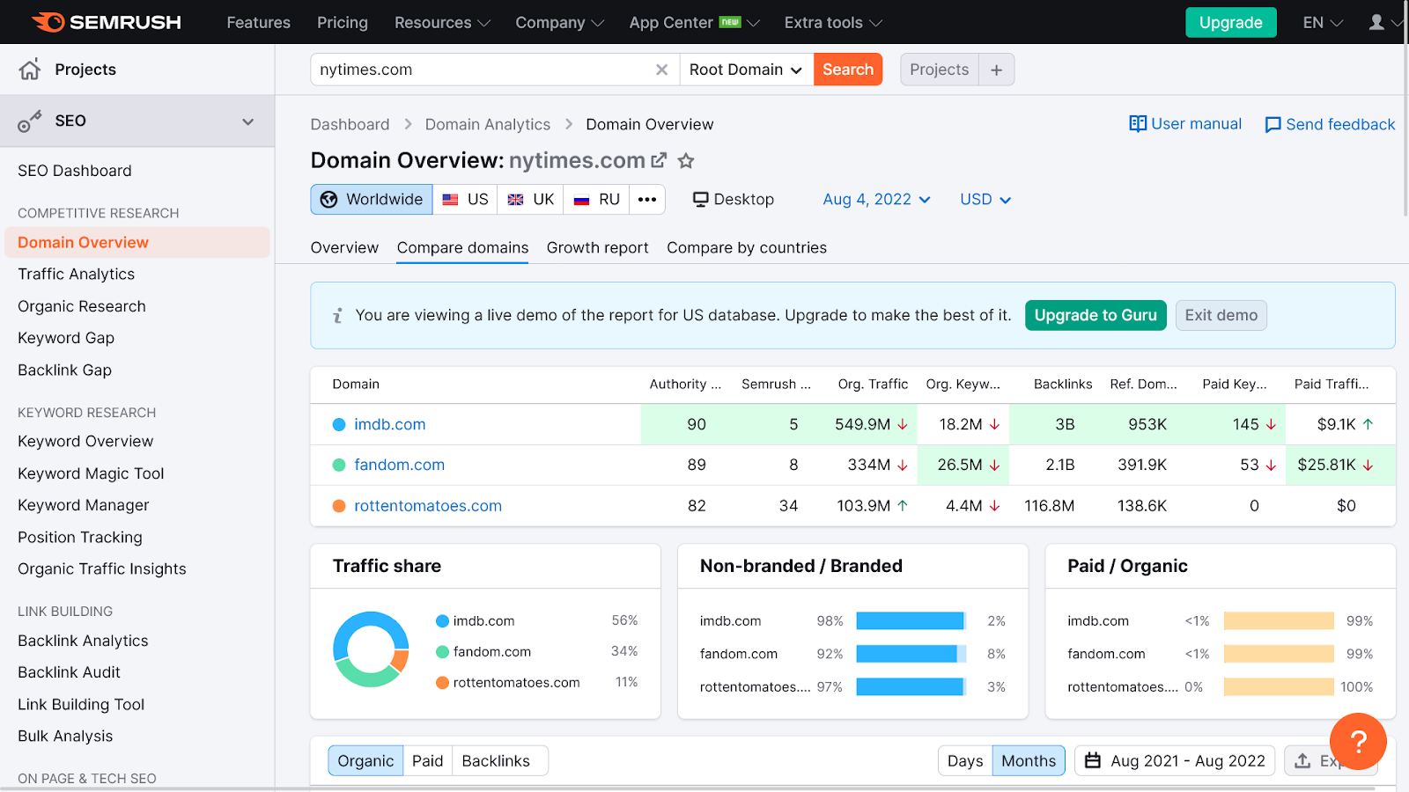Click the Traffic share donut chart
1409x792 pixels.
[371, 649]
